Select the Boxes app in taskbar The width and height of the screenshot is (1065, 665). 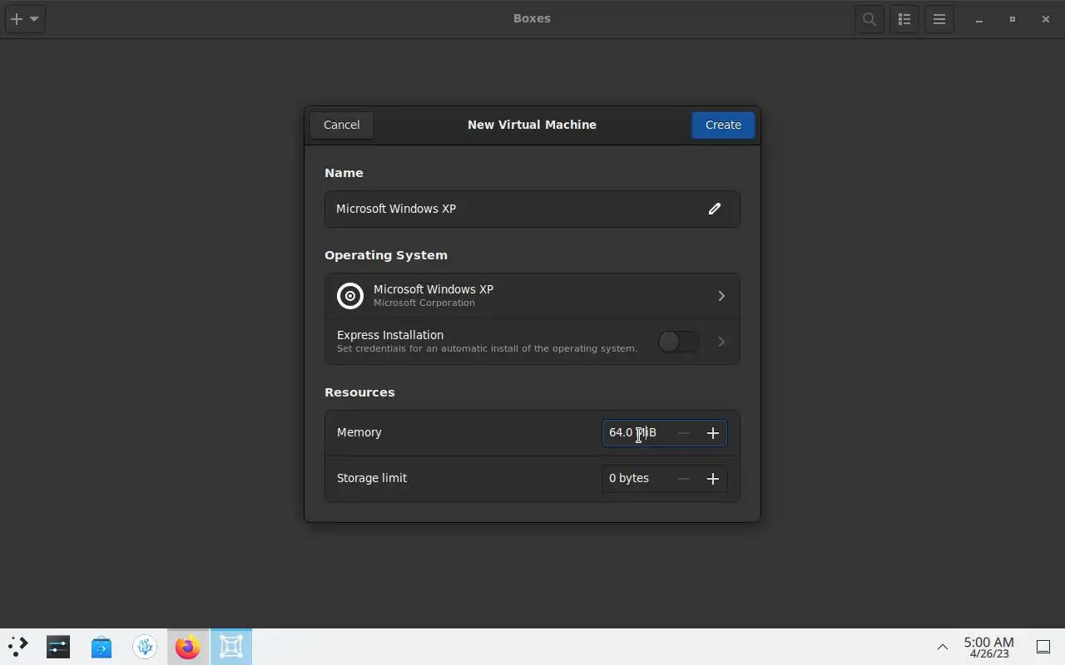click(x=231, y=647)
